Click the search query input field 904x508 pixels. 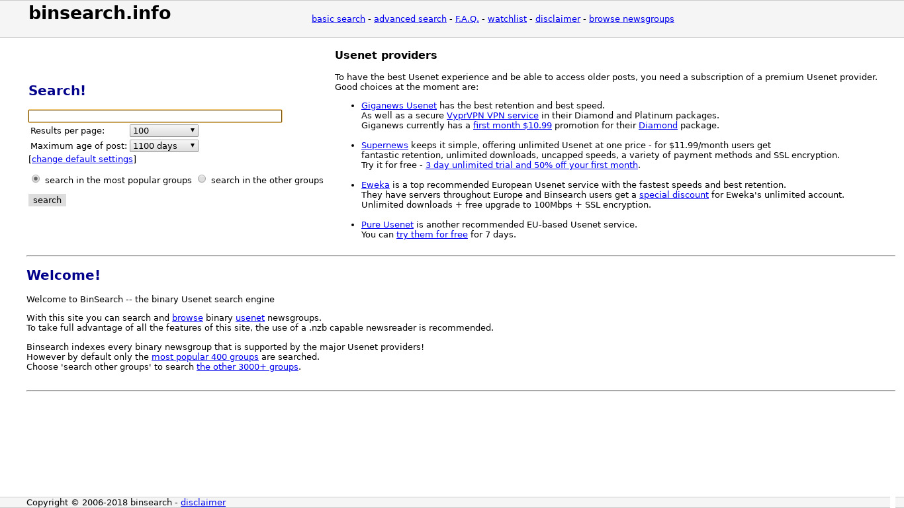point(155,116)
